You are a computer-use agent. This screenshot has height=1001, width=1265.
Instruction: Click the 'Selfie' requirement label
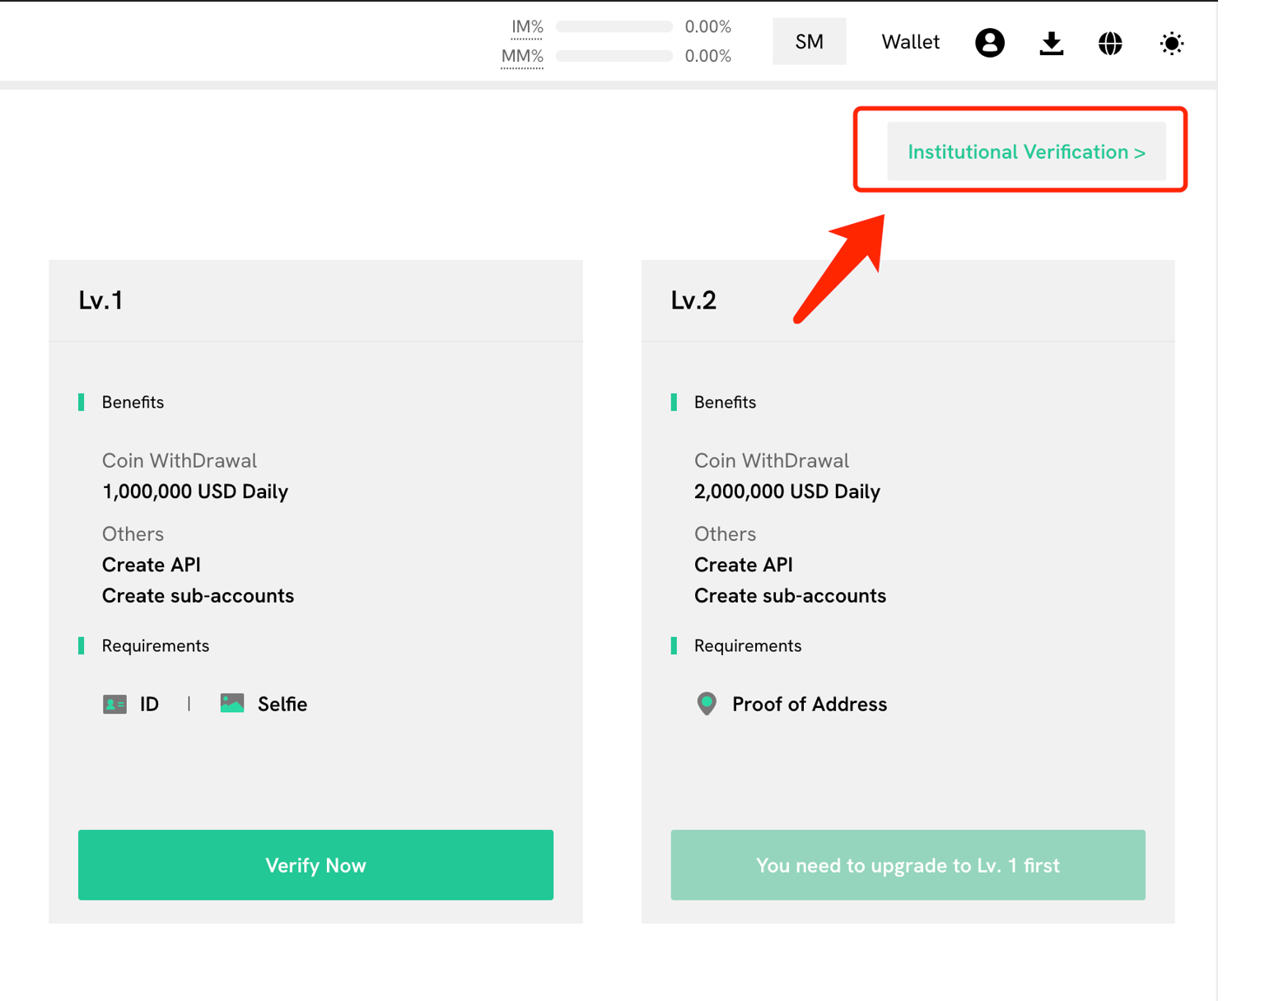[282, 705]
